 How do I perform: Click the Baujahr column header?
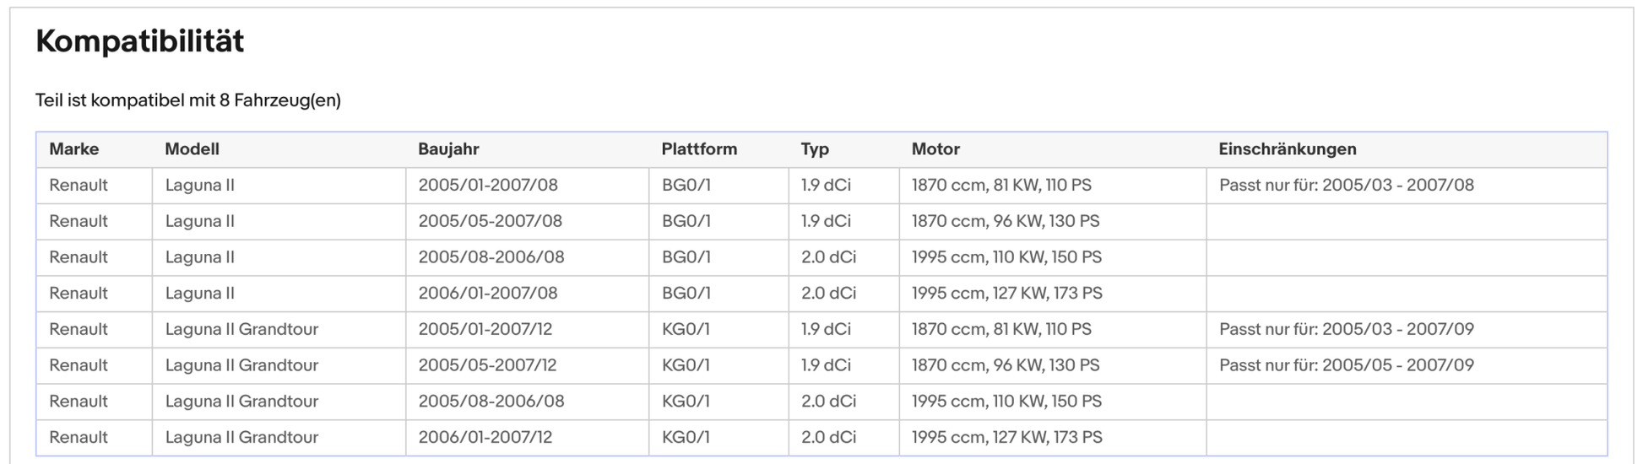click(x=448, y=149)
